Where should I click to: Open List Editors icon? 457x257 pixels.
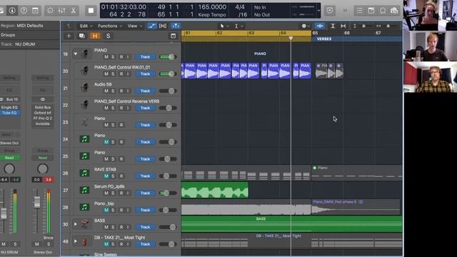(x=359, y=11)
